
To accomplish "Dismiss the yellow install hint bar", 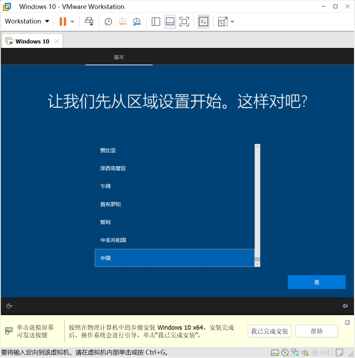I will click(x=347, y=322).
